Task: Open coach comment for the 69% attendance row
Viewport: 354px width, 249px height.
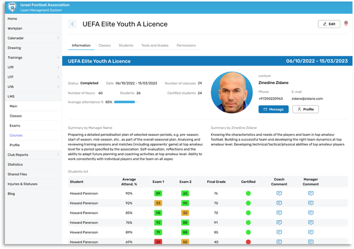Action: click(279, 242)
